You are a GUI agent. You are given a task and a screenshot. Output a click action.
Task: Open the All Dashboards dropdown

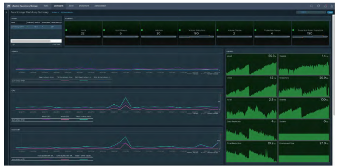click(67, 12)
